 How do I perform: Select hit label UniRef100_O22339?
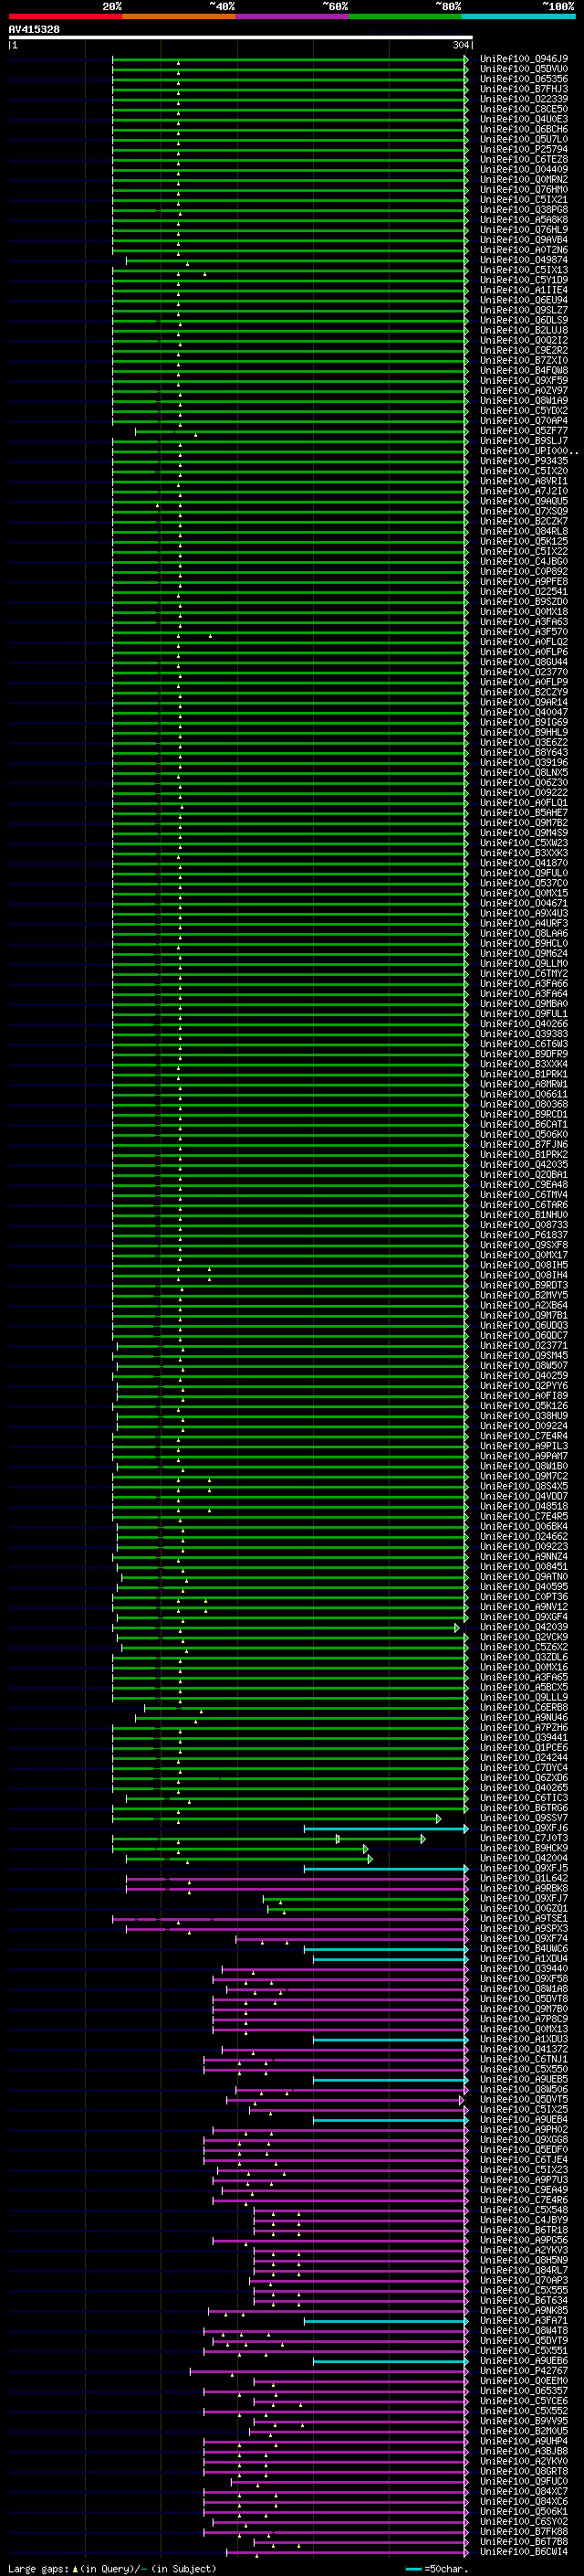(524, 99)
